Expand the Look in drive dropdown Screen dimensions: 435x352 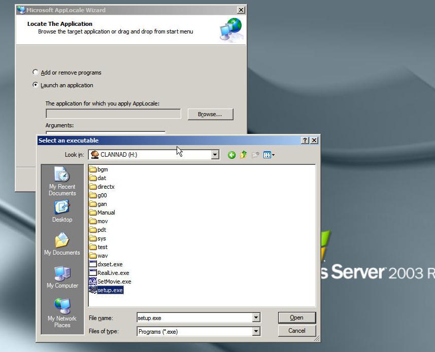coord(215,155)
